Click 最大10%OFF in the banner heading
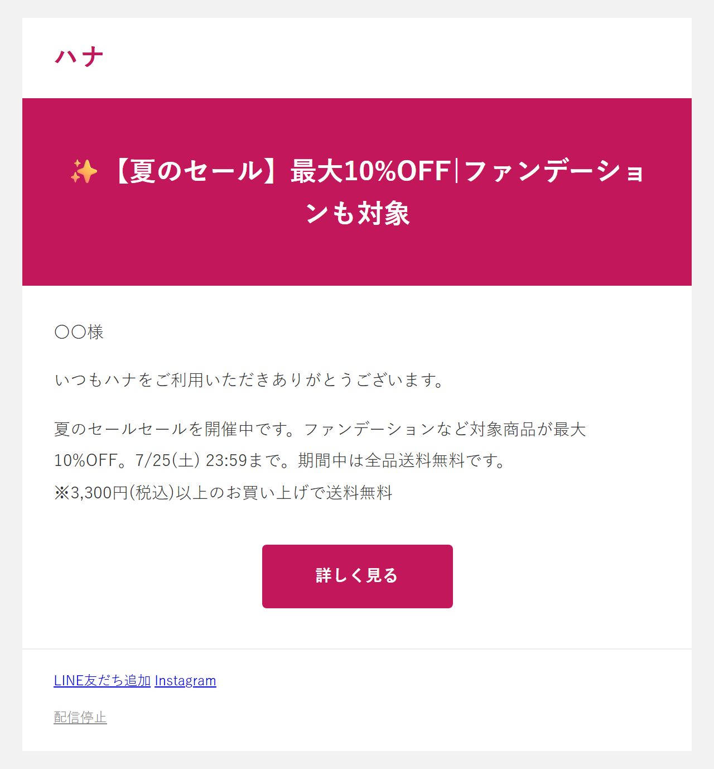714x769 pixels. click(370, 171)
